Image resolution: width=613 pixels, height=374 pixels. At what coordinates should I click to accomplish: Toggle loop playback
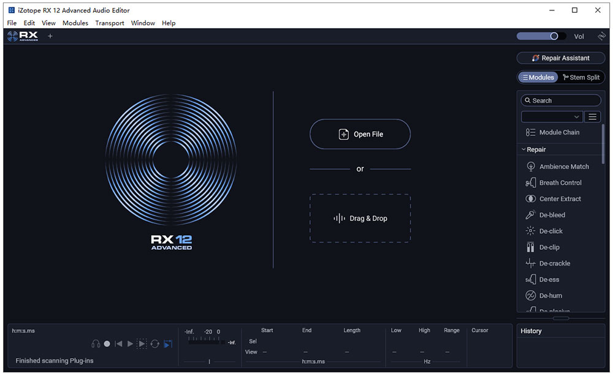pos(155,344)
